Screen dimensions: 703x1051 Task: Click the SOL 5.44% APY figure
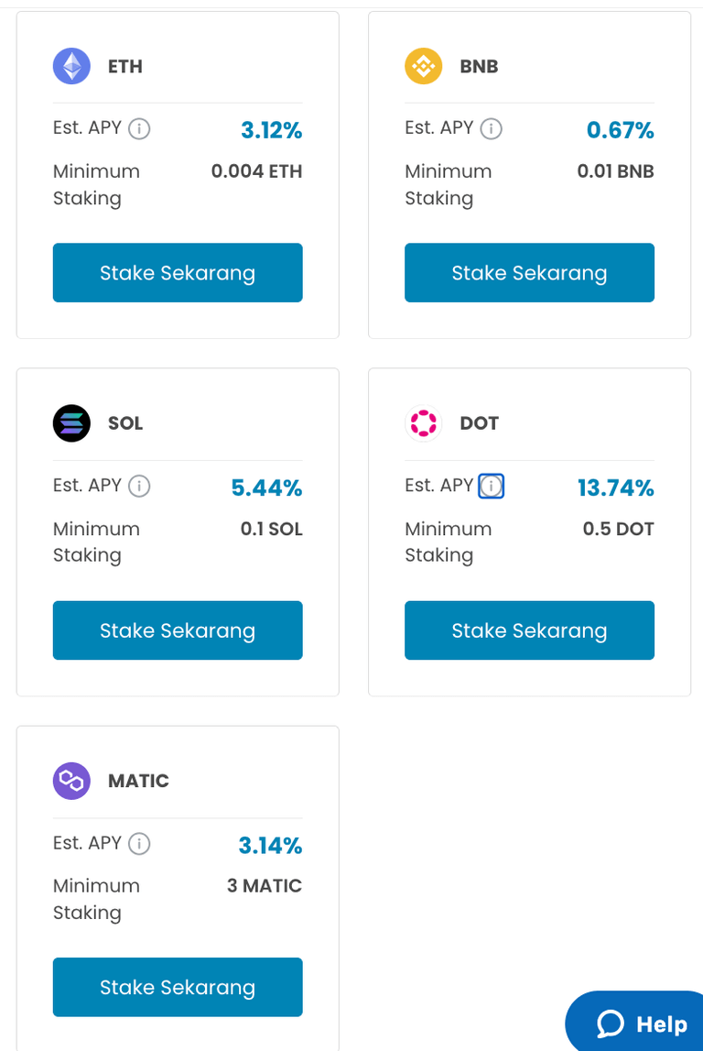coord(266,488)
